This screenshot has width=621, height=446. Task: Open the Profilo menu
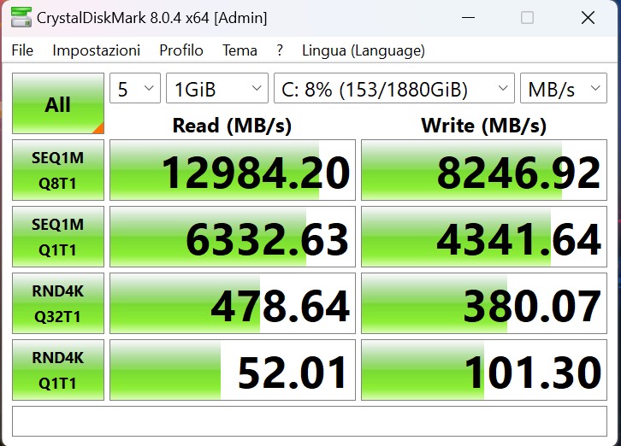click(181, 50)
